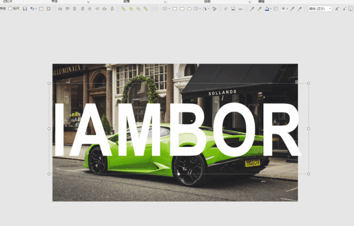Open the undo history dropdown arrow
Image resolution: width=354 pixels, height=226 pixels.
[x=36, y=9]
